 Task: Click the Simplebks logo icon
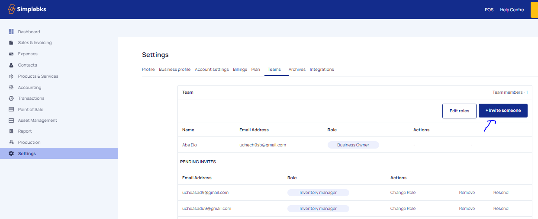click(12, 9)
